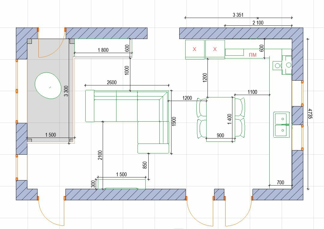The image size is (324, 229).
Task: Click the "1 500" dimension in the gray room
Action: click(x=51, y=135)
